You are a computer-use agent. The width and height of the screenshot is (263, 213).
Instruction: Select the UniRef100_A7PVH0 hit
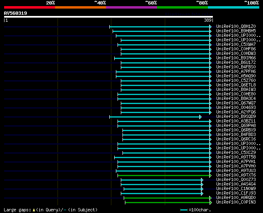click(236, 166)
